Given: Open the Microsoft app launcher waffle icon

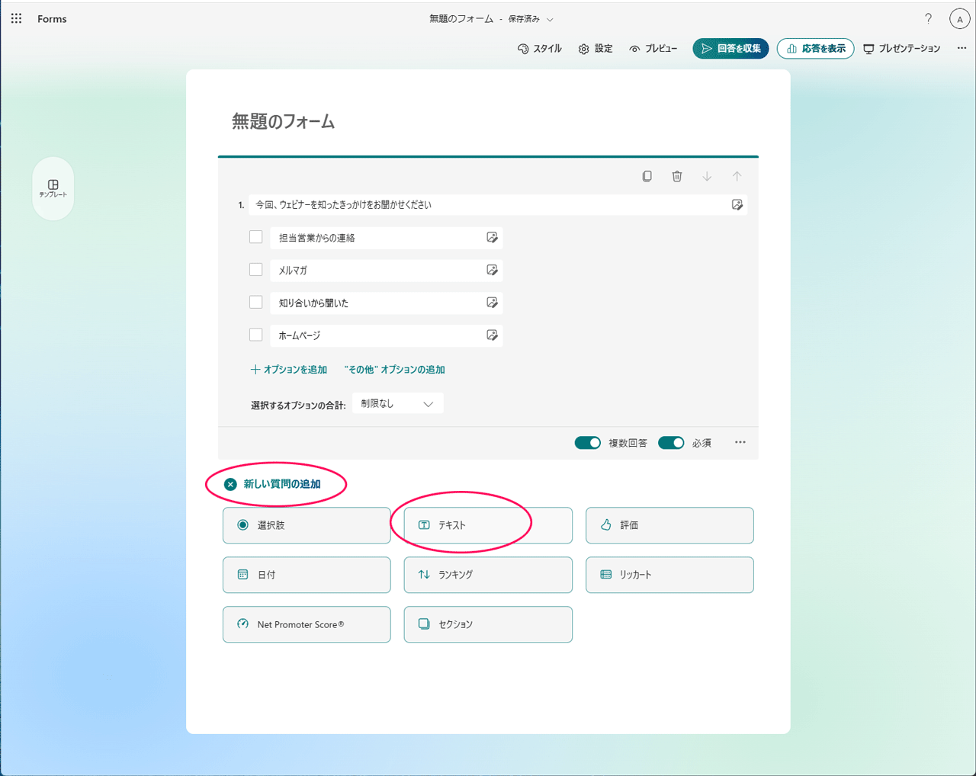Looking at the screenshot, I should (16, 18).
